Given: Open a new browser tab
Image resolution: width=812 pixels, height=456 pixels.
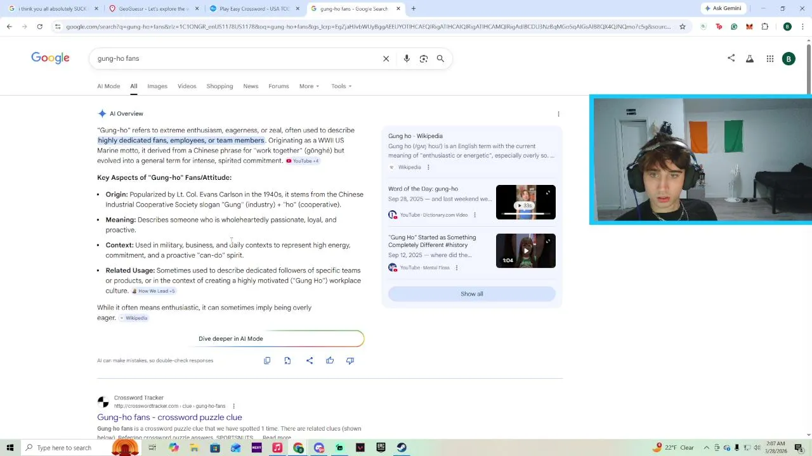Looking at the screenshot, I should click(x=413, y=8).
